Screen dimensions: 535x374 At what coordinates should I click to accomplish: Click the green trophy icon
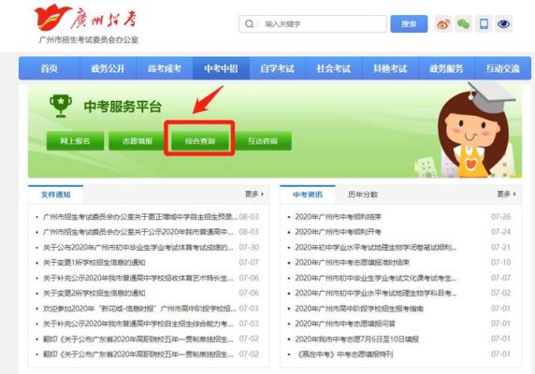pyautogui.click(x=61, y=106)
